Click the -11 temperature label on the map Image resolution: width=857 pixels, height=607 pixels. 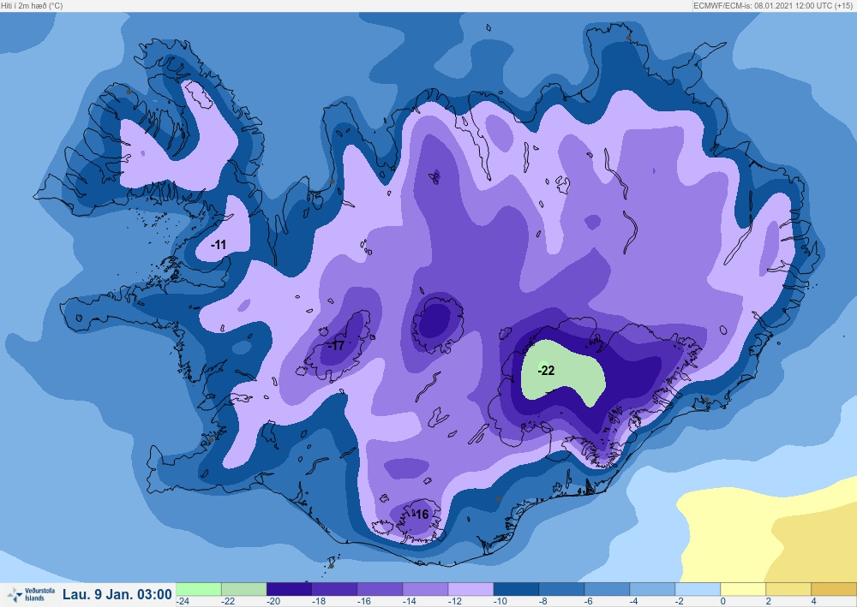[219, 245]
